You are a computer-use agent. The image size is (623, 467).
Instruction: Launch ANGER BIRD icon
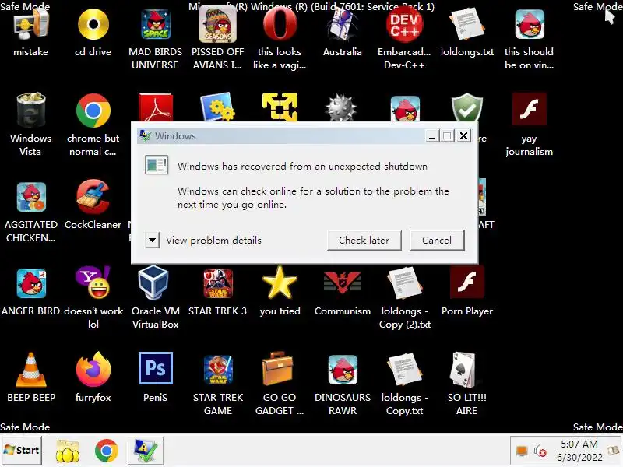point(31,283)
